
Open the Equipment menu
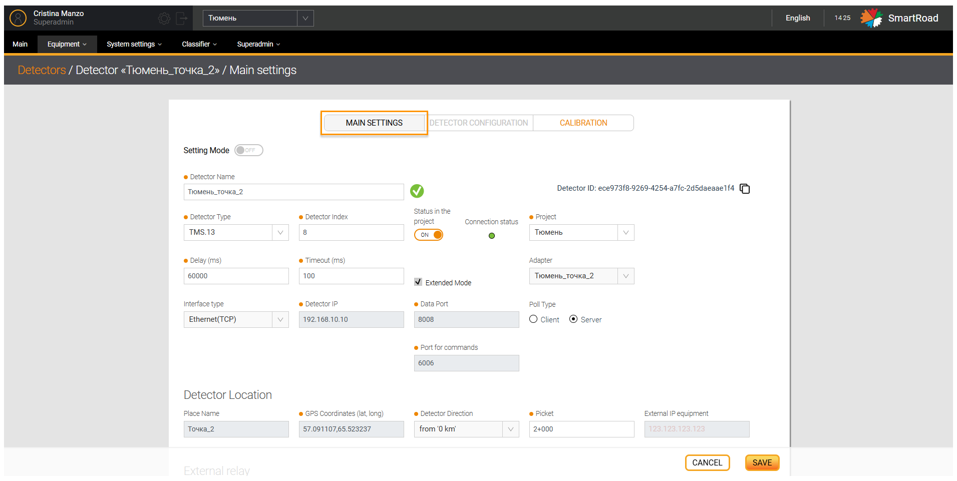pyautogui.click(x=67, y=44)
